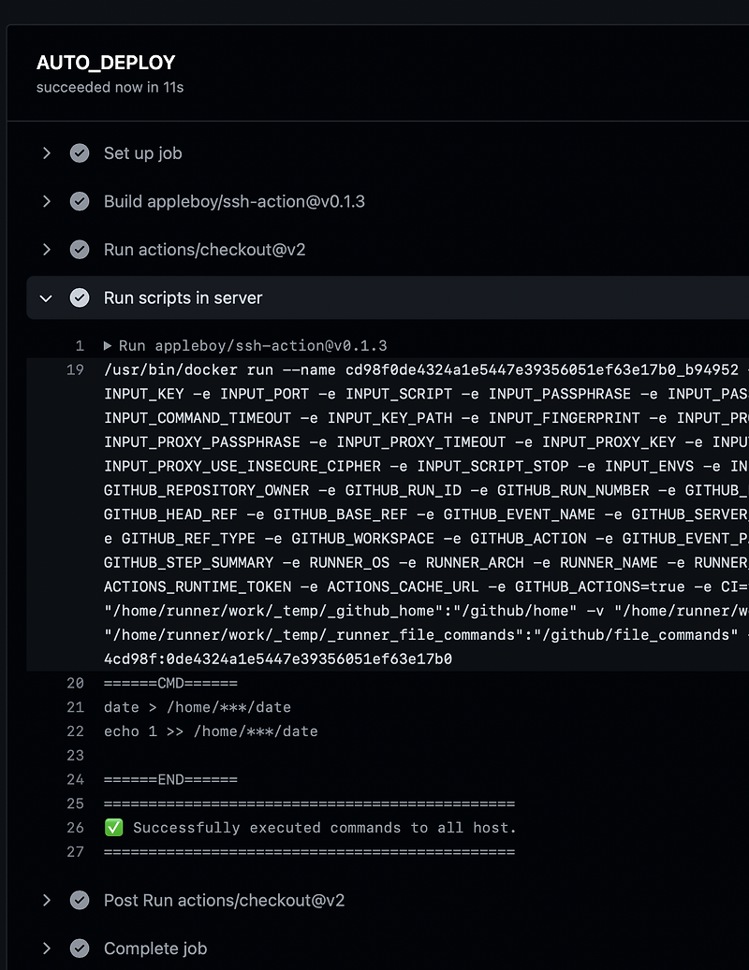Screen dimensions: 749x970
Task: Click the success checkmark beside Set up job
Action: (80, 152)
